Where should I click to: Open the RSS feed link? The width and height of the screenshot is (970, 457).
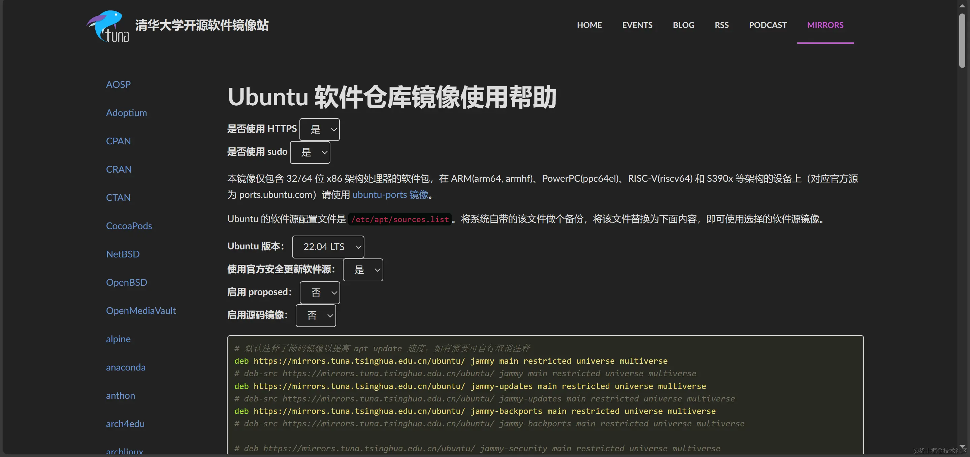point(721,25)
